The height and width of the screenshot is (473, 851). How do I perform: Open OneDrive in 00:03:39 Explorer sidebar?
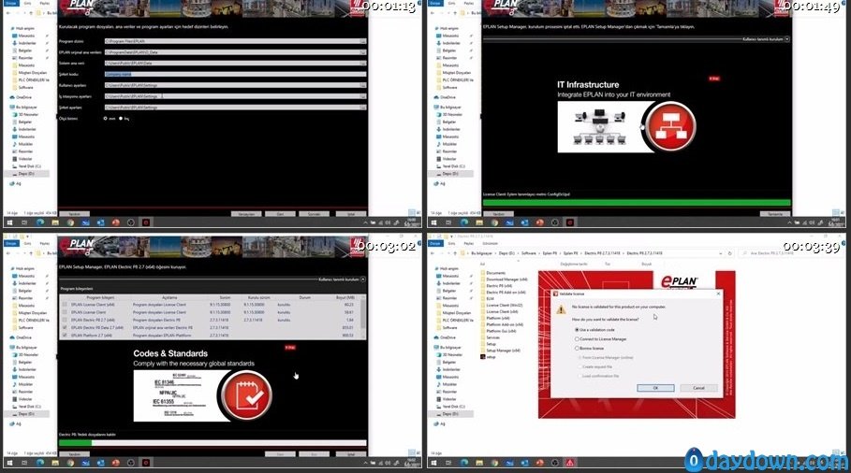(445, 337)
